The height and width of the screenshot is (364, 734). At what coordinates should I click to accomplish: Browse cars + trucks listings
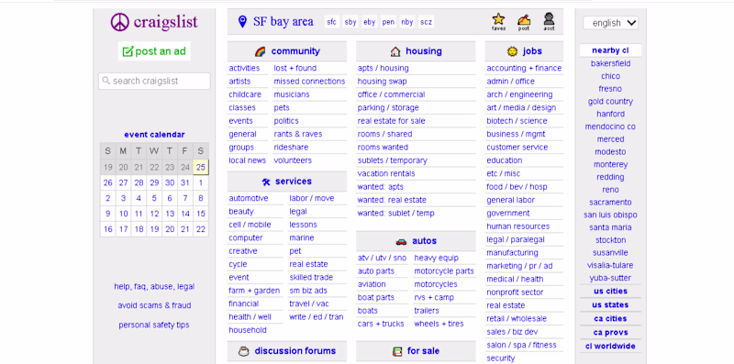(381, 324)
